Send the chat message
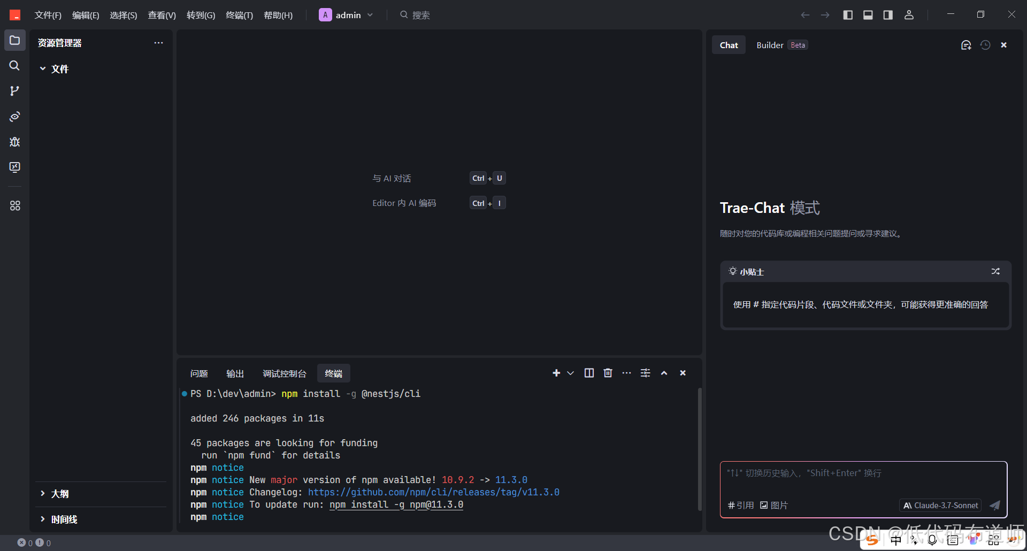Image resolution: width=1027 pixels, height=551 pixels. (x=994, y=505)
